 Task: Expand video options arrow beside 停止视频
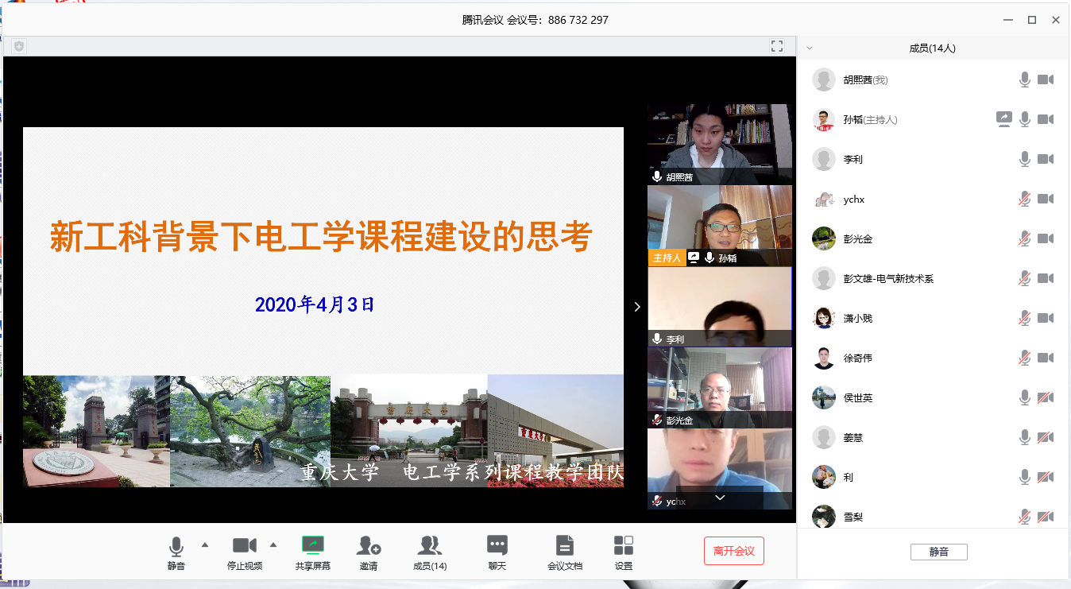(x=273, y=544)
